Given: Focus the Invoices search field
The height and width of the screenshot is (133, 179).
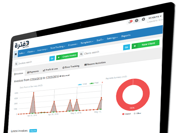Looking at the screenshot, I should (x=33, y=62).
